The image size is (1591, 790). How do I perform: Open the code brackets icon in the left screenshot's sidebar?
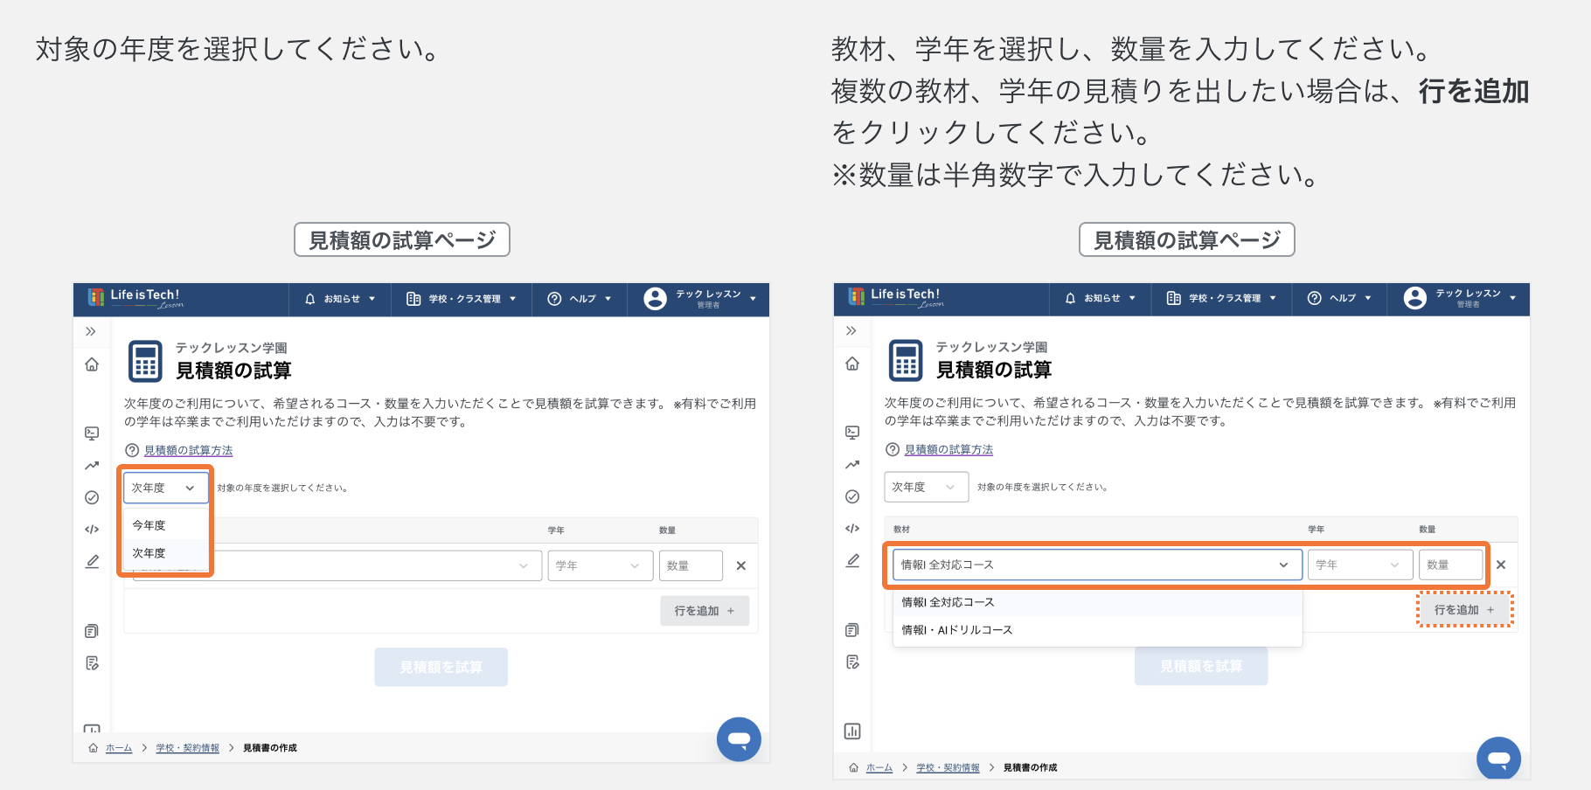click(x=92, y=529)
